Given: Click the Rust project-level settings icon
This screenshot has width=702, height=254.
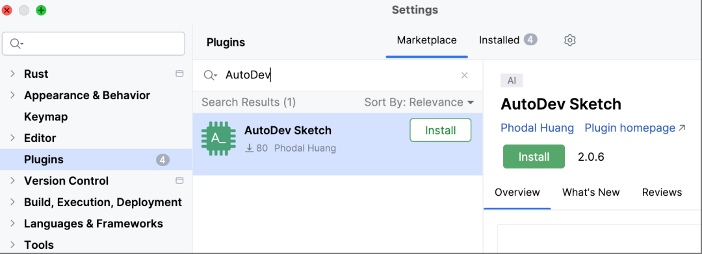Looking at the screenshot, I should click(x=179, y=74).
